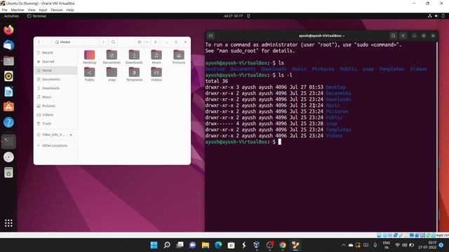The image size is (449, 252).
Task: Open the Terminal hamburger menu
Action: click(403, 36)
